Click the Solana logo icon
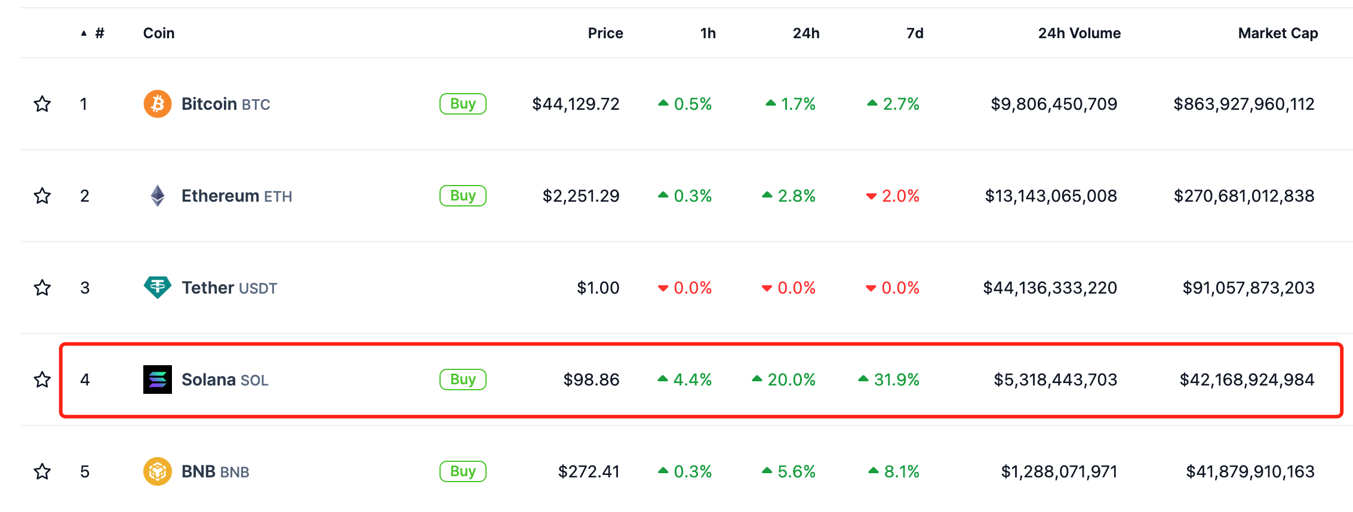Image resolution: width=1353 pixels, height=512 pixels. (157, 380)
